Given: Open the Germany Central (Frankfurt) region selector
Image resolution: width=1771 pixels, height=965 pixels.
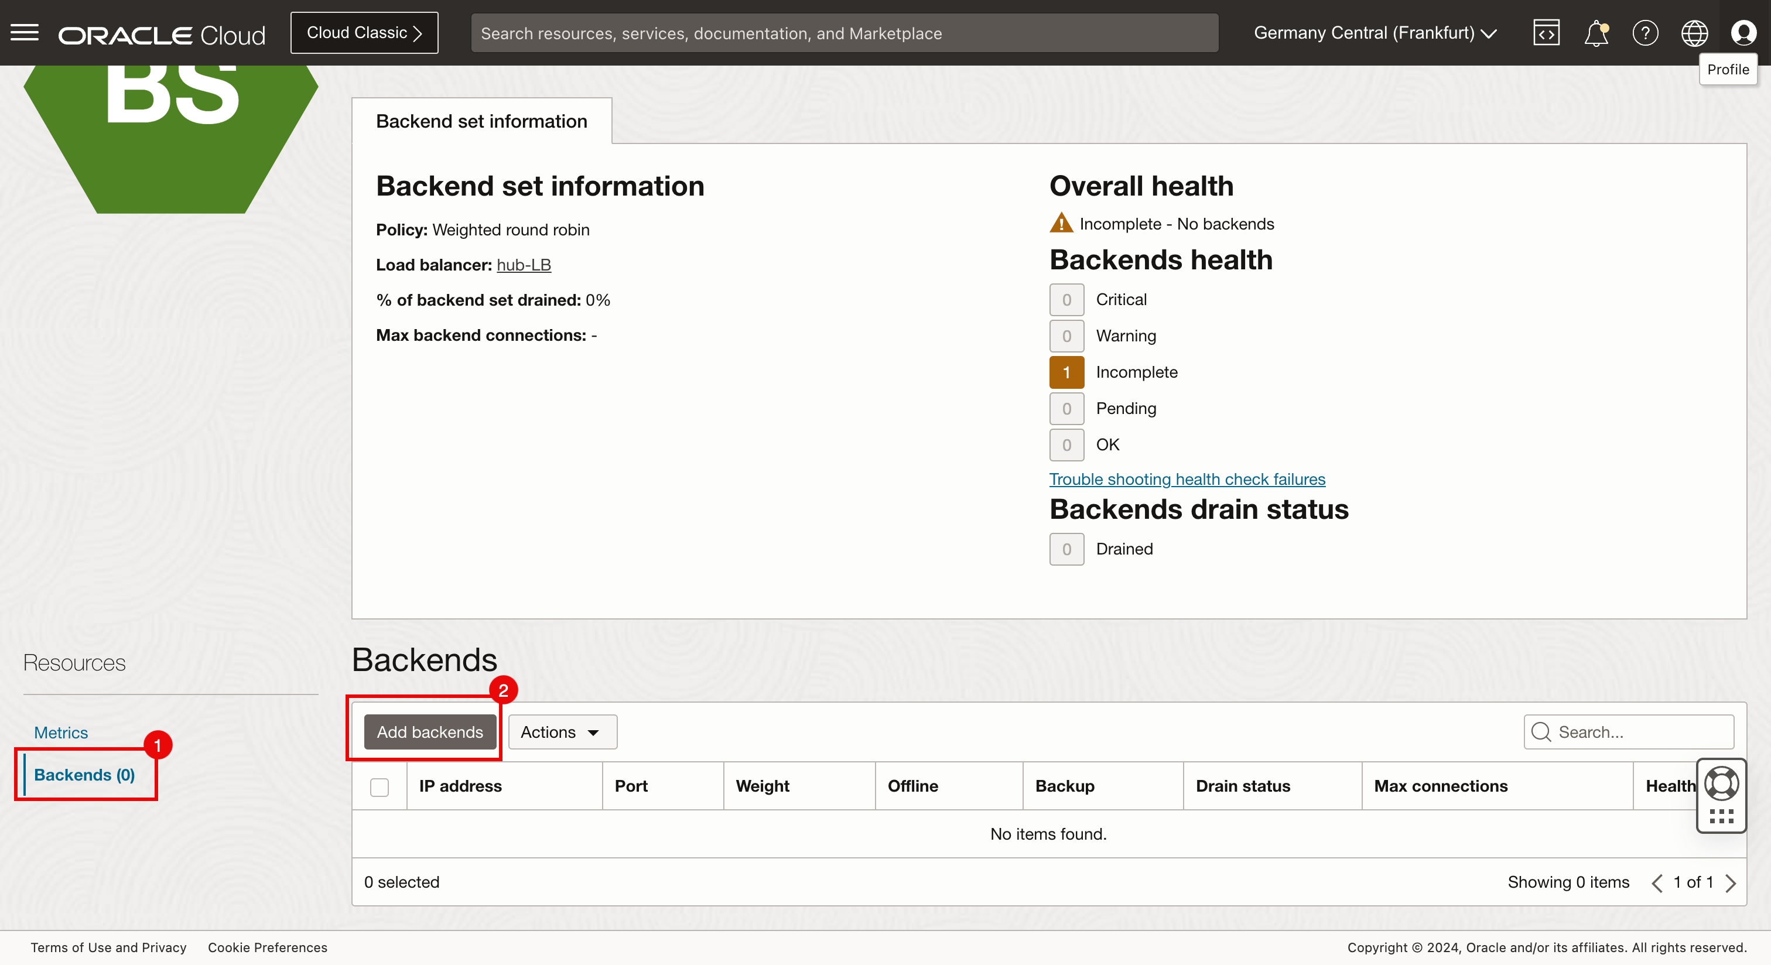Looking at the screenshot, I should 1375,33.
